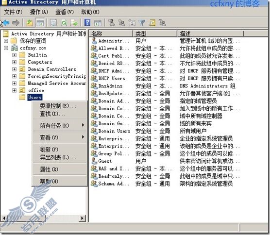Screen dimensions: 270x235
Task: Select the Read-only... group row
Action: [165, 176]
